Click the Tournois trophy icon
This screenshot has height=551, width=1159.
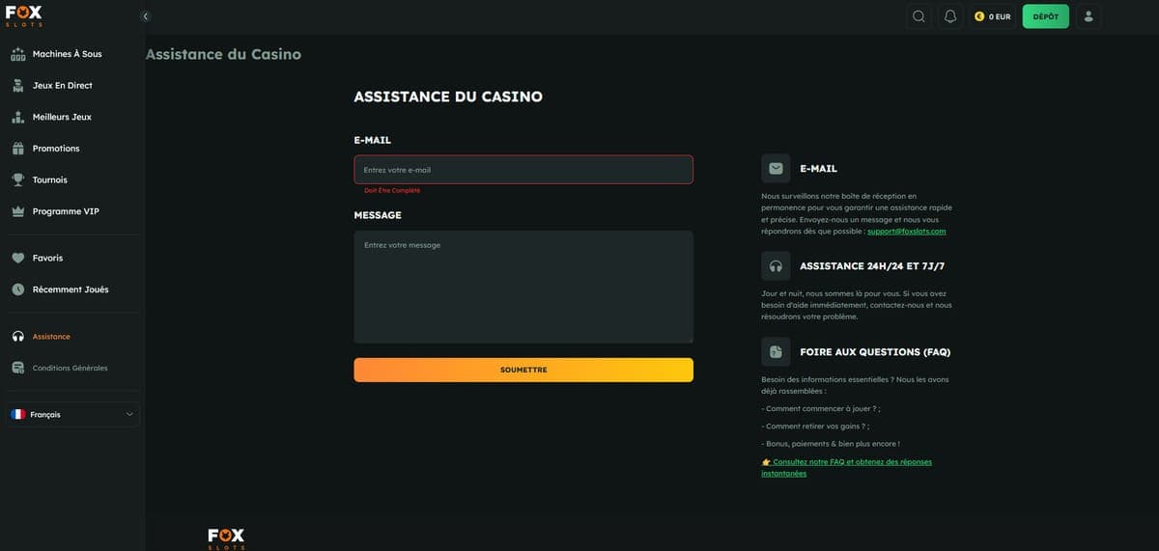pyautogui.click(x=17, y=179)
